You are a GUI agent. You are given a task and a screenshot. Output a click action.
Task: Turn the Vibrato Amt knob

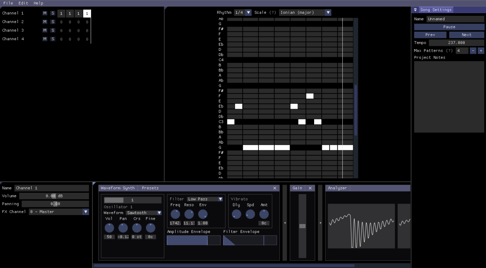click(264, 214)
